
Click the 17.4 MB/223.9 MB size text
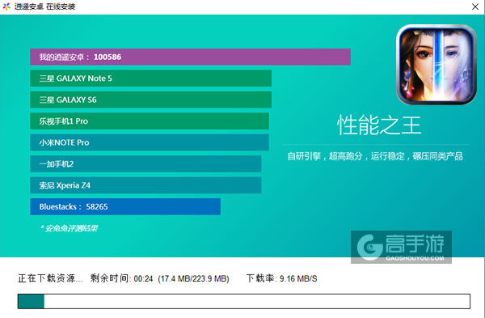pos(194,279)
